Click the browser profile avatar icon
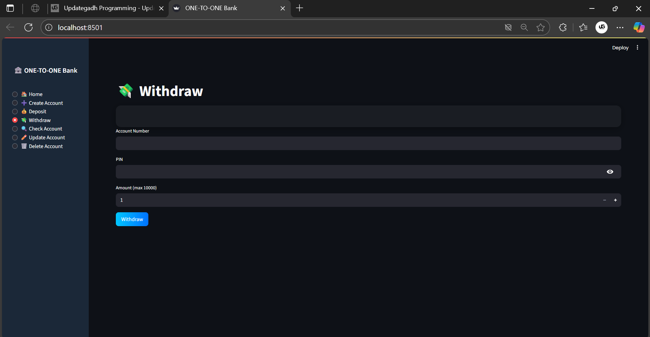The width and height of the screenshot is (650, 337). click(602, 27)
